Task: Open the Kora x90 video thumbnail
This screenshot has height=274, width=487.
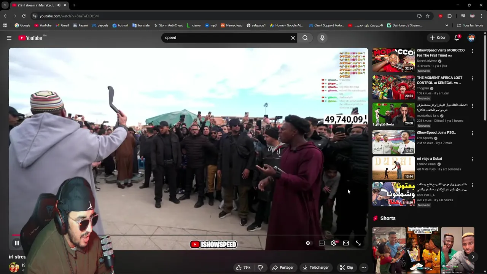Action: tap(393, 194)
